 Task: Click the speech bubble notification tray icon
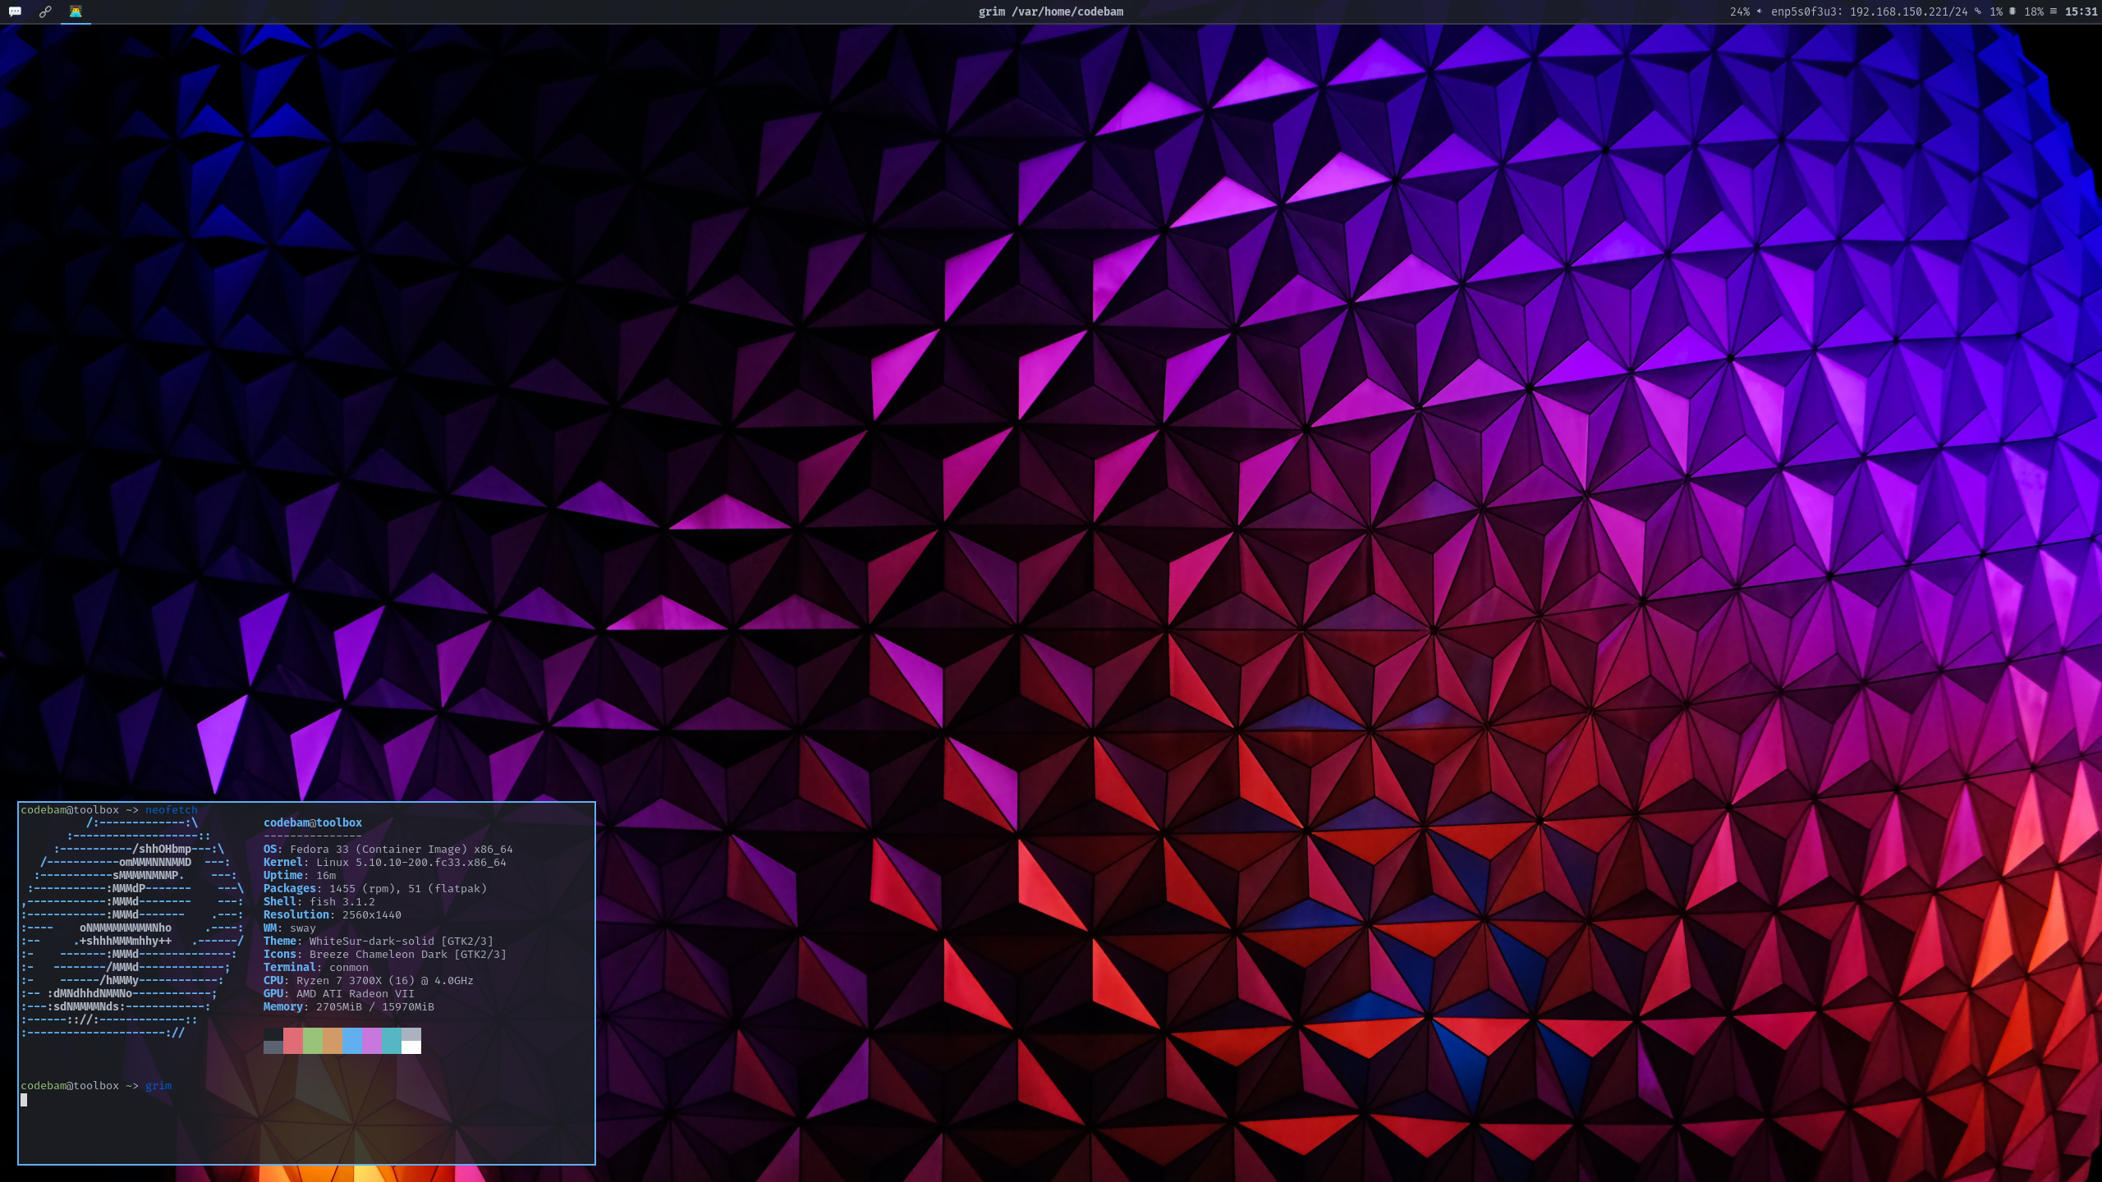tap(15, 11)
